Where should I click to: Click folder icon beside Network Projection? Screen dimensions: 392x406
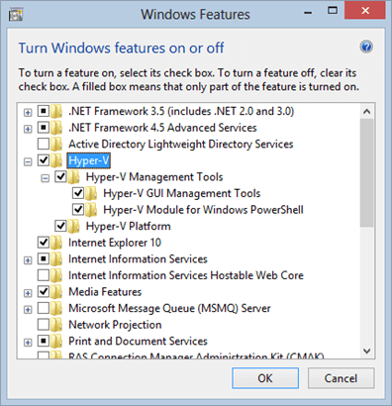point(56,325)
